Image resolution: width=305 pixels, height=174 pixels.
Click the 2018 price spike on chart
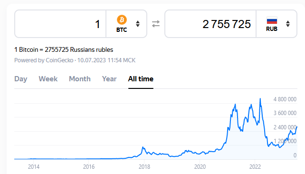coord(143,147)
